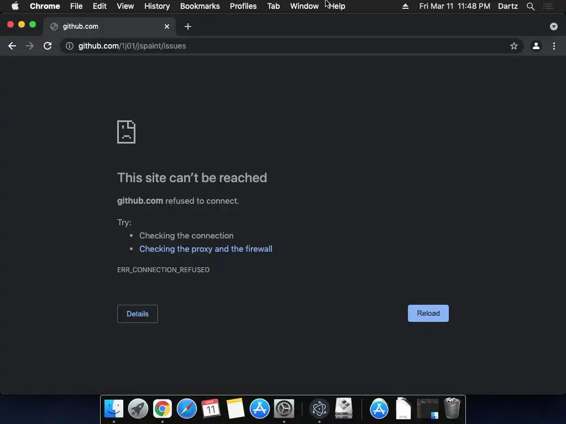
Task: Open the tab search dropdown arrow
Action: [553, 26]
